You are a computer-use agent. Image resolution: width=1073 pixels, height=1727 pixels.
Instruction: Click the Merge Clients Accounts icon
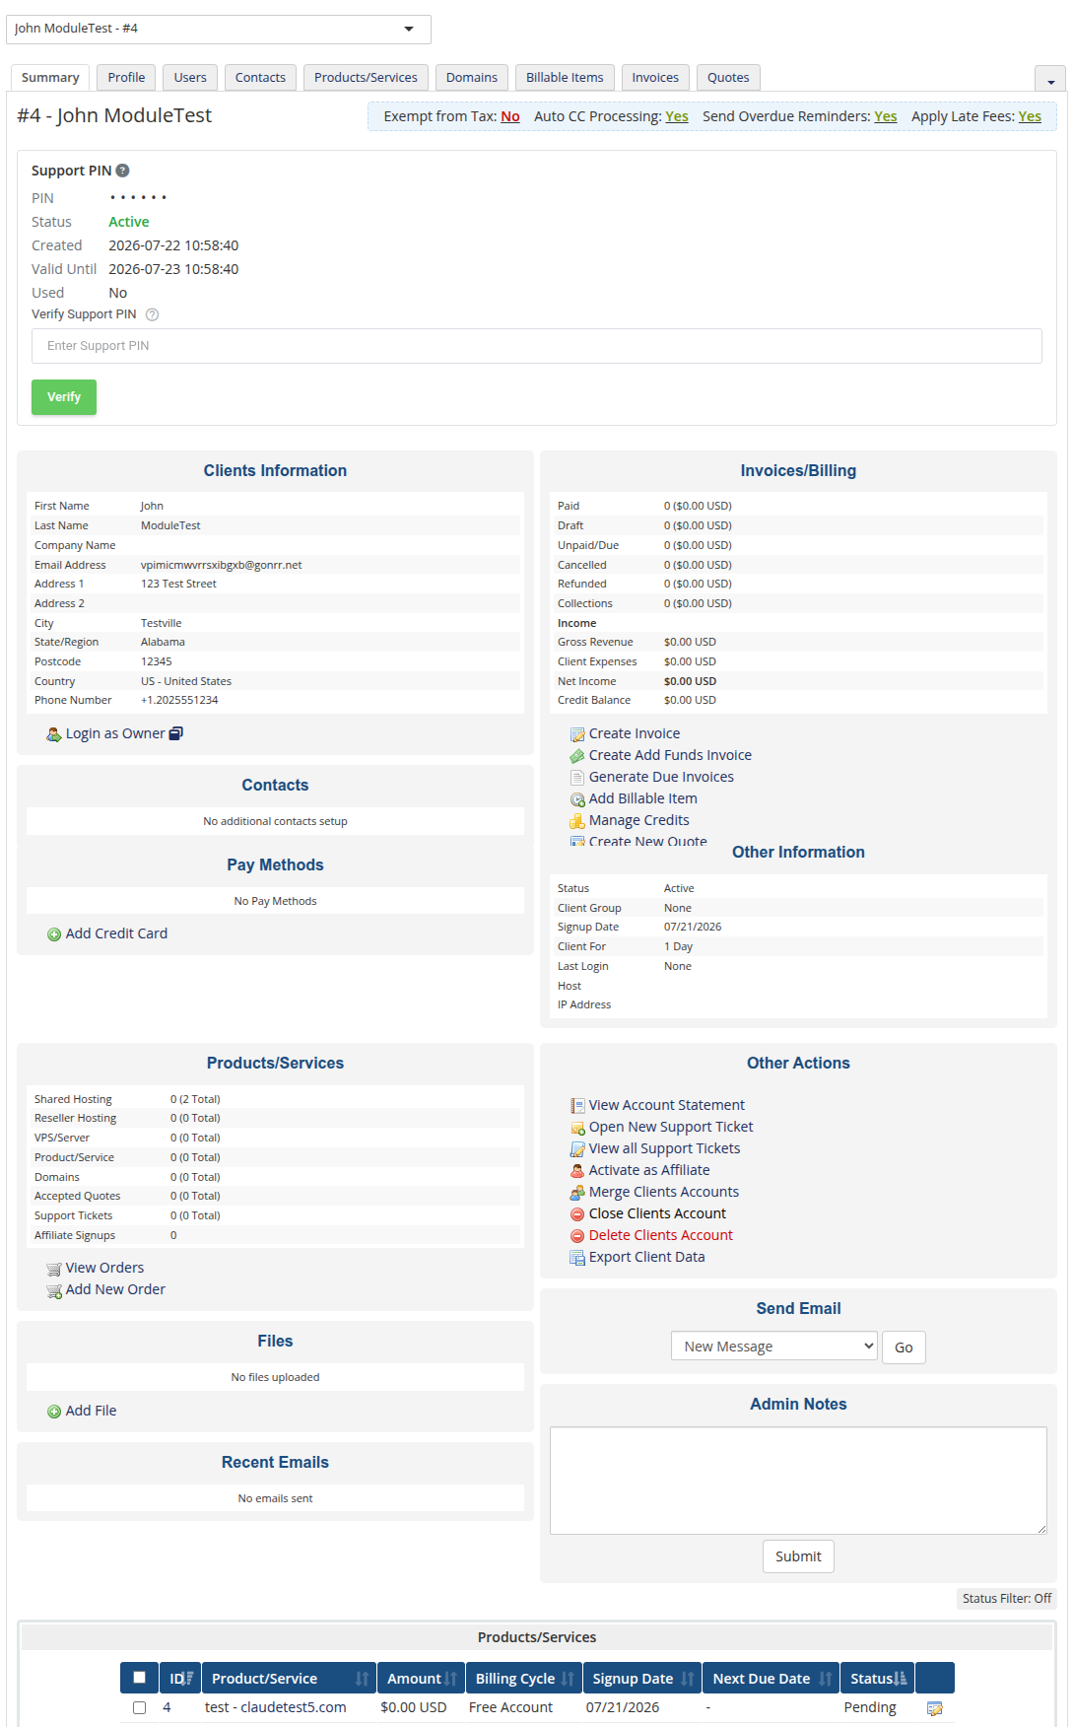[577, 1193]
